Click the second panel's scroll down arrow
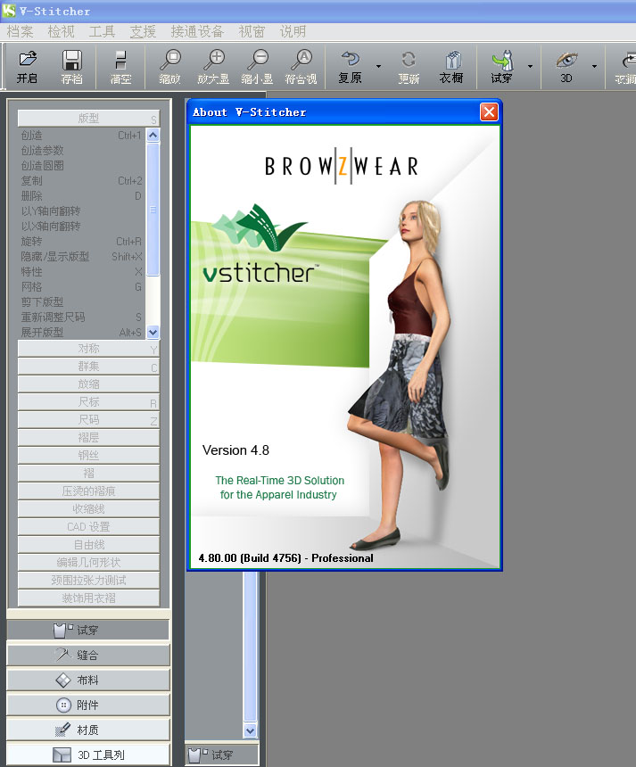Viewport: 636px width, 767px height. pyautogui.click(x=251, y=730)
